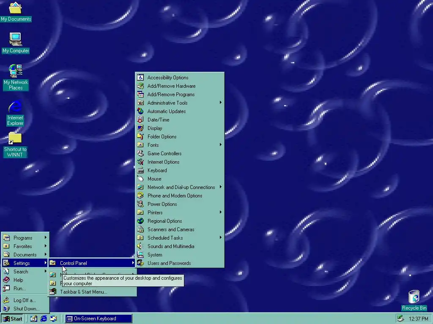Image resolution: width=433 pixels, height=324 pixels.
Task: Click the Scanners and Cameras label text
Action: (x=171, y=229)
